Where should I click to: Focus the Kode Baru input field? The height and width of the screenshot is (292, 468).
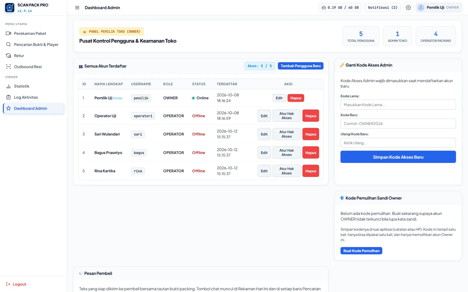[x=398, y=124]
